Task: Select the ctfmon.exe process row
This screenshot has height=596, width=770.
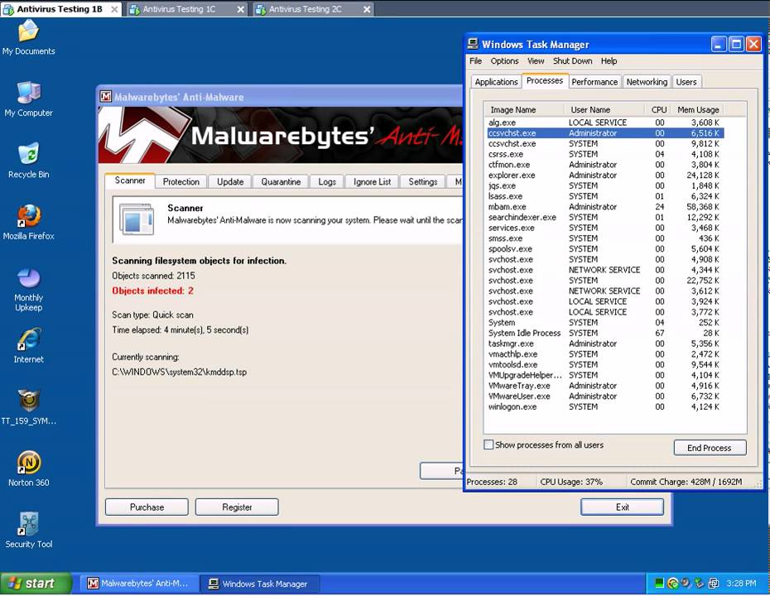Action: click(605, 165)
